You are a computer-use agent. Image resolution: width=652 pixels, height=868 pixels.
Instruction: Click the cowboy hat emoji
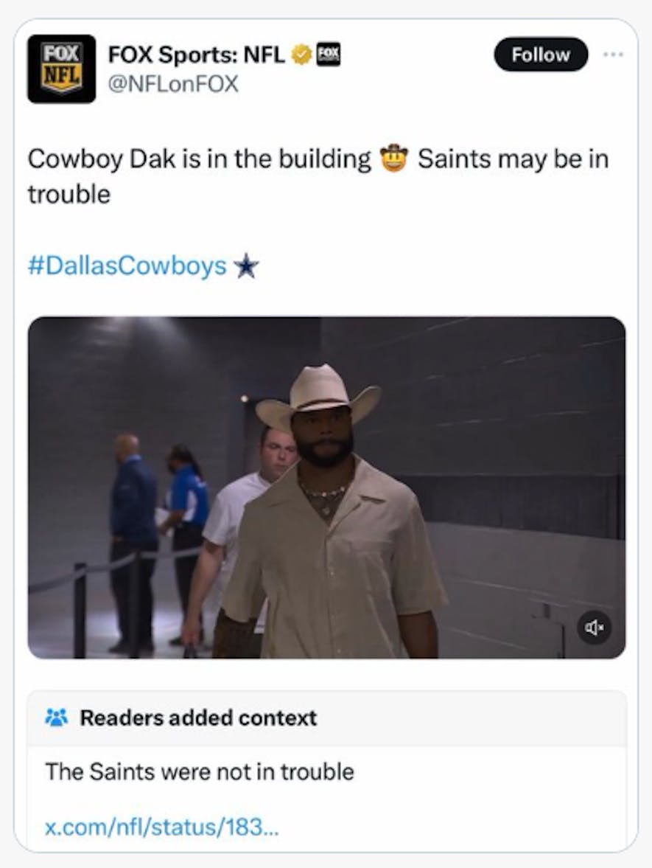393,159
